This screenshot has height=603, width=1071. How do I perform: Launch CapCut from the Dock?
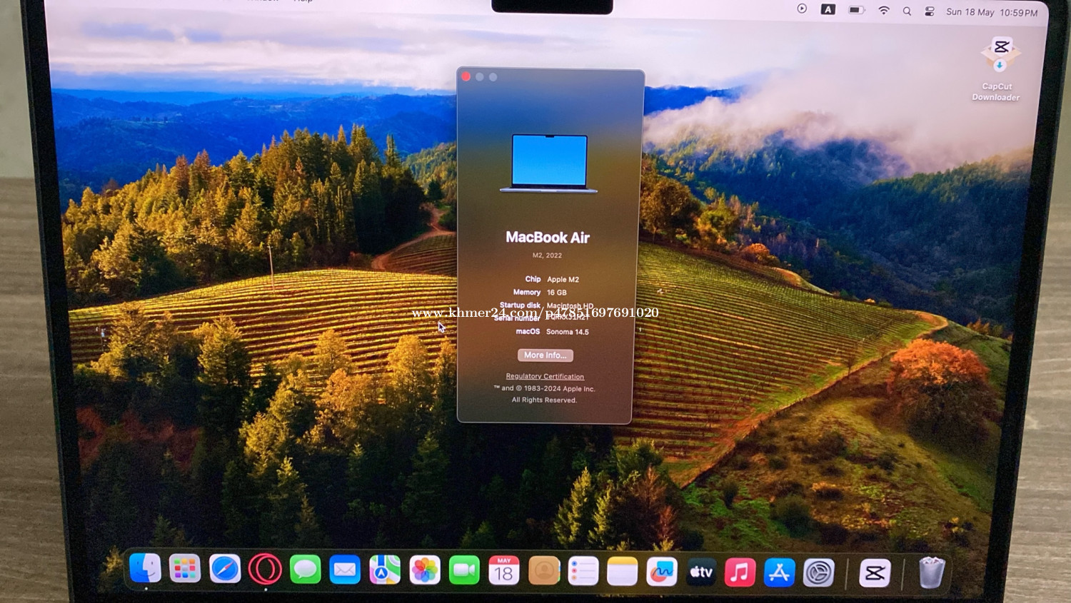[x=875, y=573]
